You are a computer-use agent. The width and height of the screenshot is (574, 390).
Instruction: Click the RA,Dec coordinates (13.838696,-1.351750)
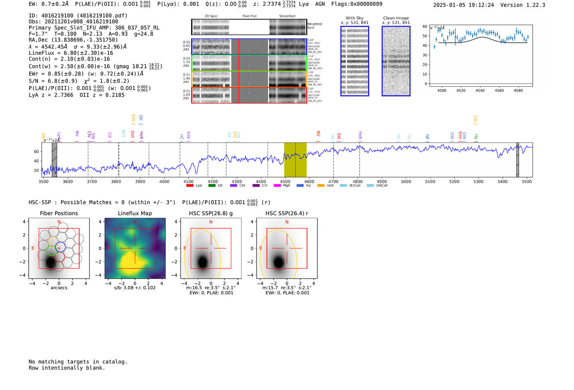click(73, 40)
